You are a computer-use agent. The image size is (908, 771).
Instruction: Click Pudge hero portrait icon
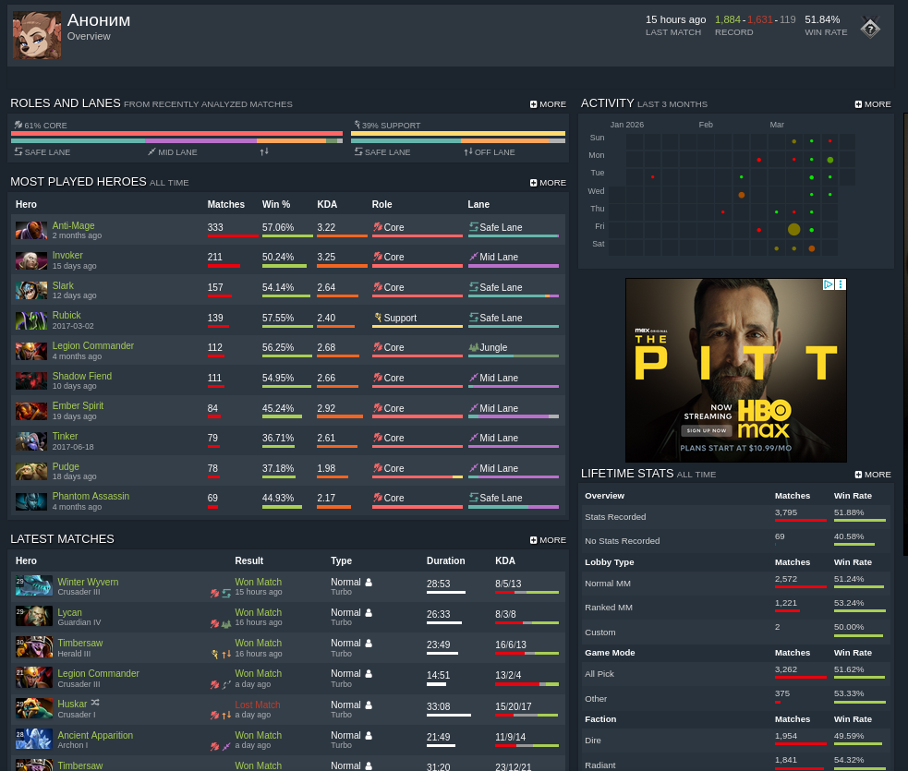pos(31,471)
